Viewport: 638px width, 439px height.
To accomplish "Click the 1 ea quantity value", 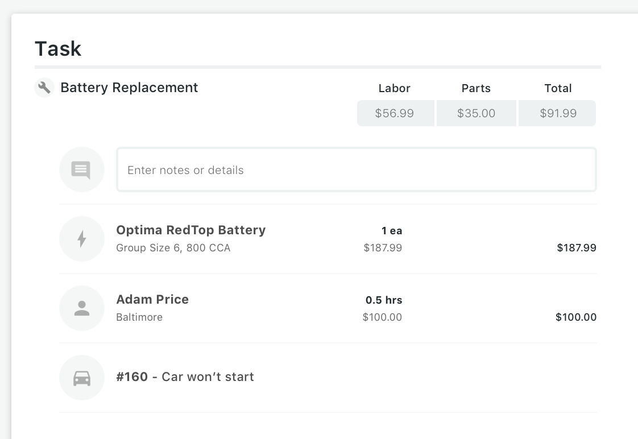I will 392,230.
